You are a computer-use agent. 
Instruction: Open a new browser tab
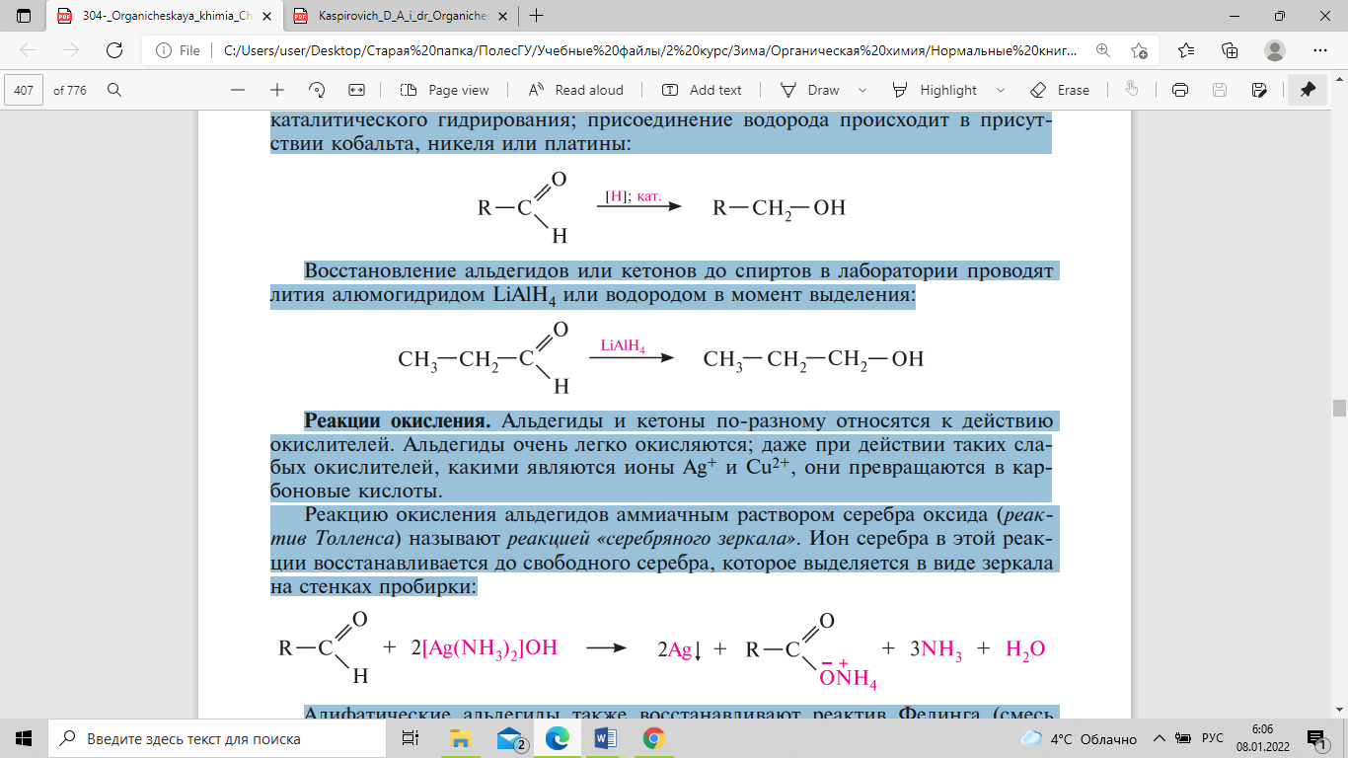537,16
